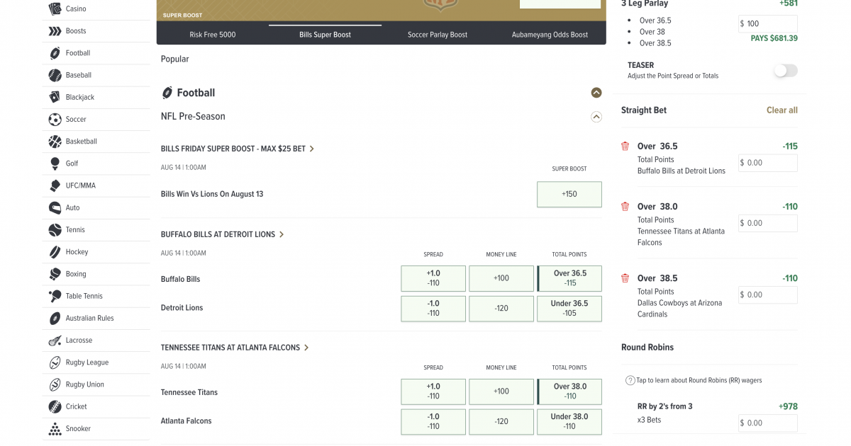The image size is (851, 446).
Task: Collapse the NFL Pre-Season list
Action: pyautogui.click(x=596, y=117)
